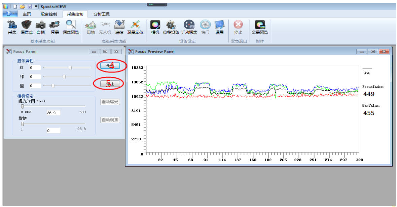Switch to the 分析工具 analysis tools tab
397x207 pixels.
(102, 14)
